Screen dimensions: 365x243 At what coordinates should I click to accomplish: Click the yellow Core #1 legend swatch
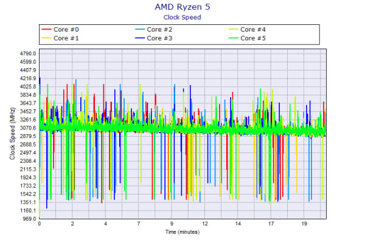pyautogui.click(x=46, y=38)
